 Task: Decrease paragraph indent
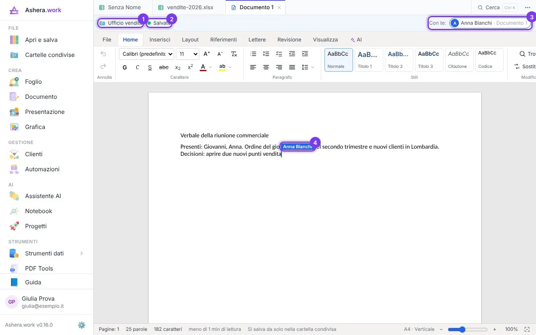(292, 54)
